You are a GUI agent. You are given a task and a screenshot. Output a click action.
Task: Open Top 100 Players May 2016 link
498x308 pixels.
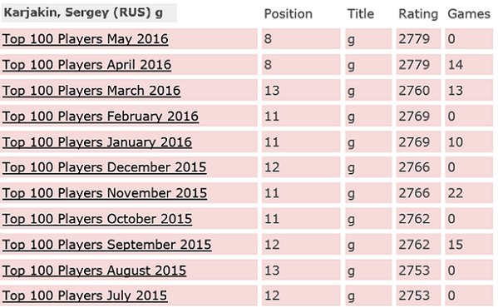point(86,39)
